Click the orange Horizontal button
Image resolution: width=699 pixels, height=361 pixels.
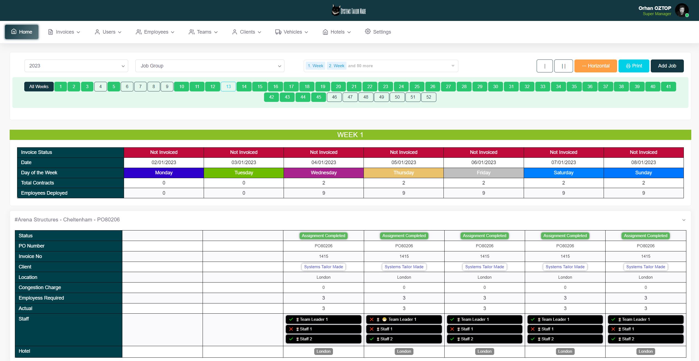595,66
